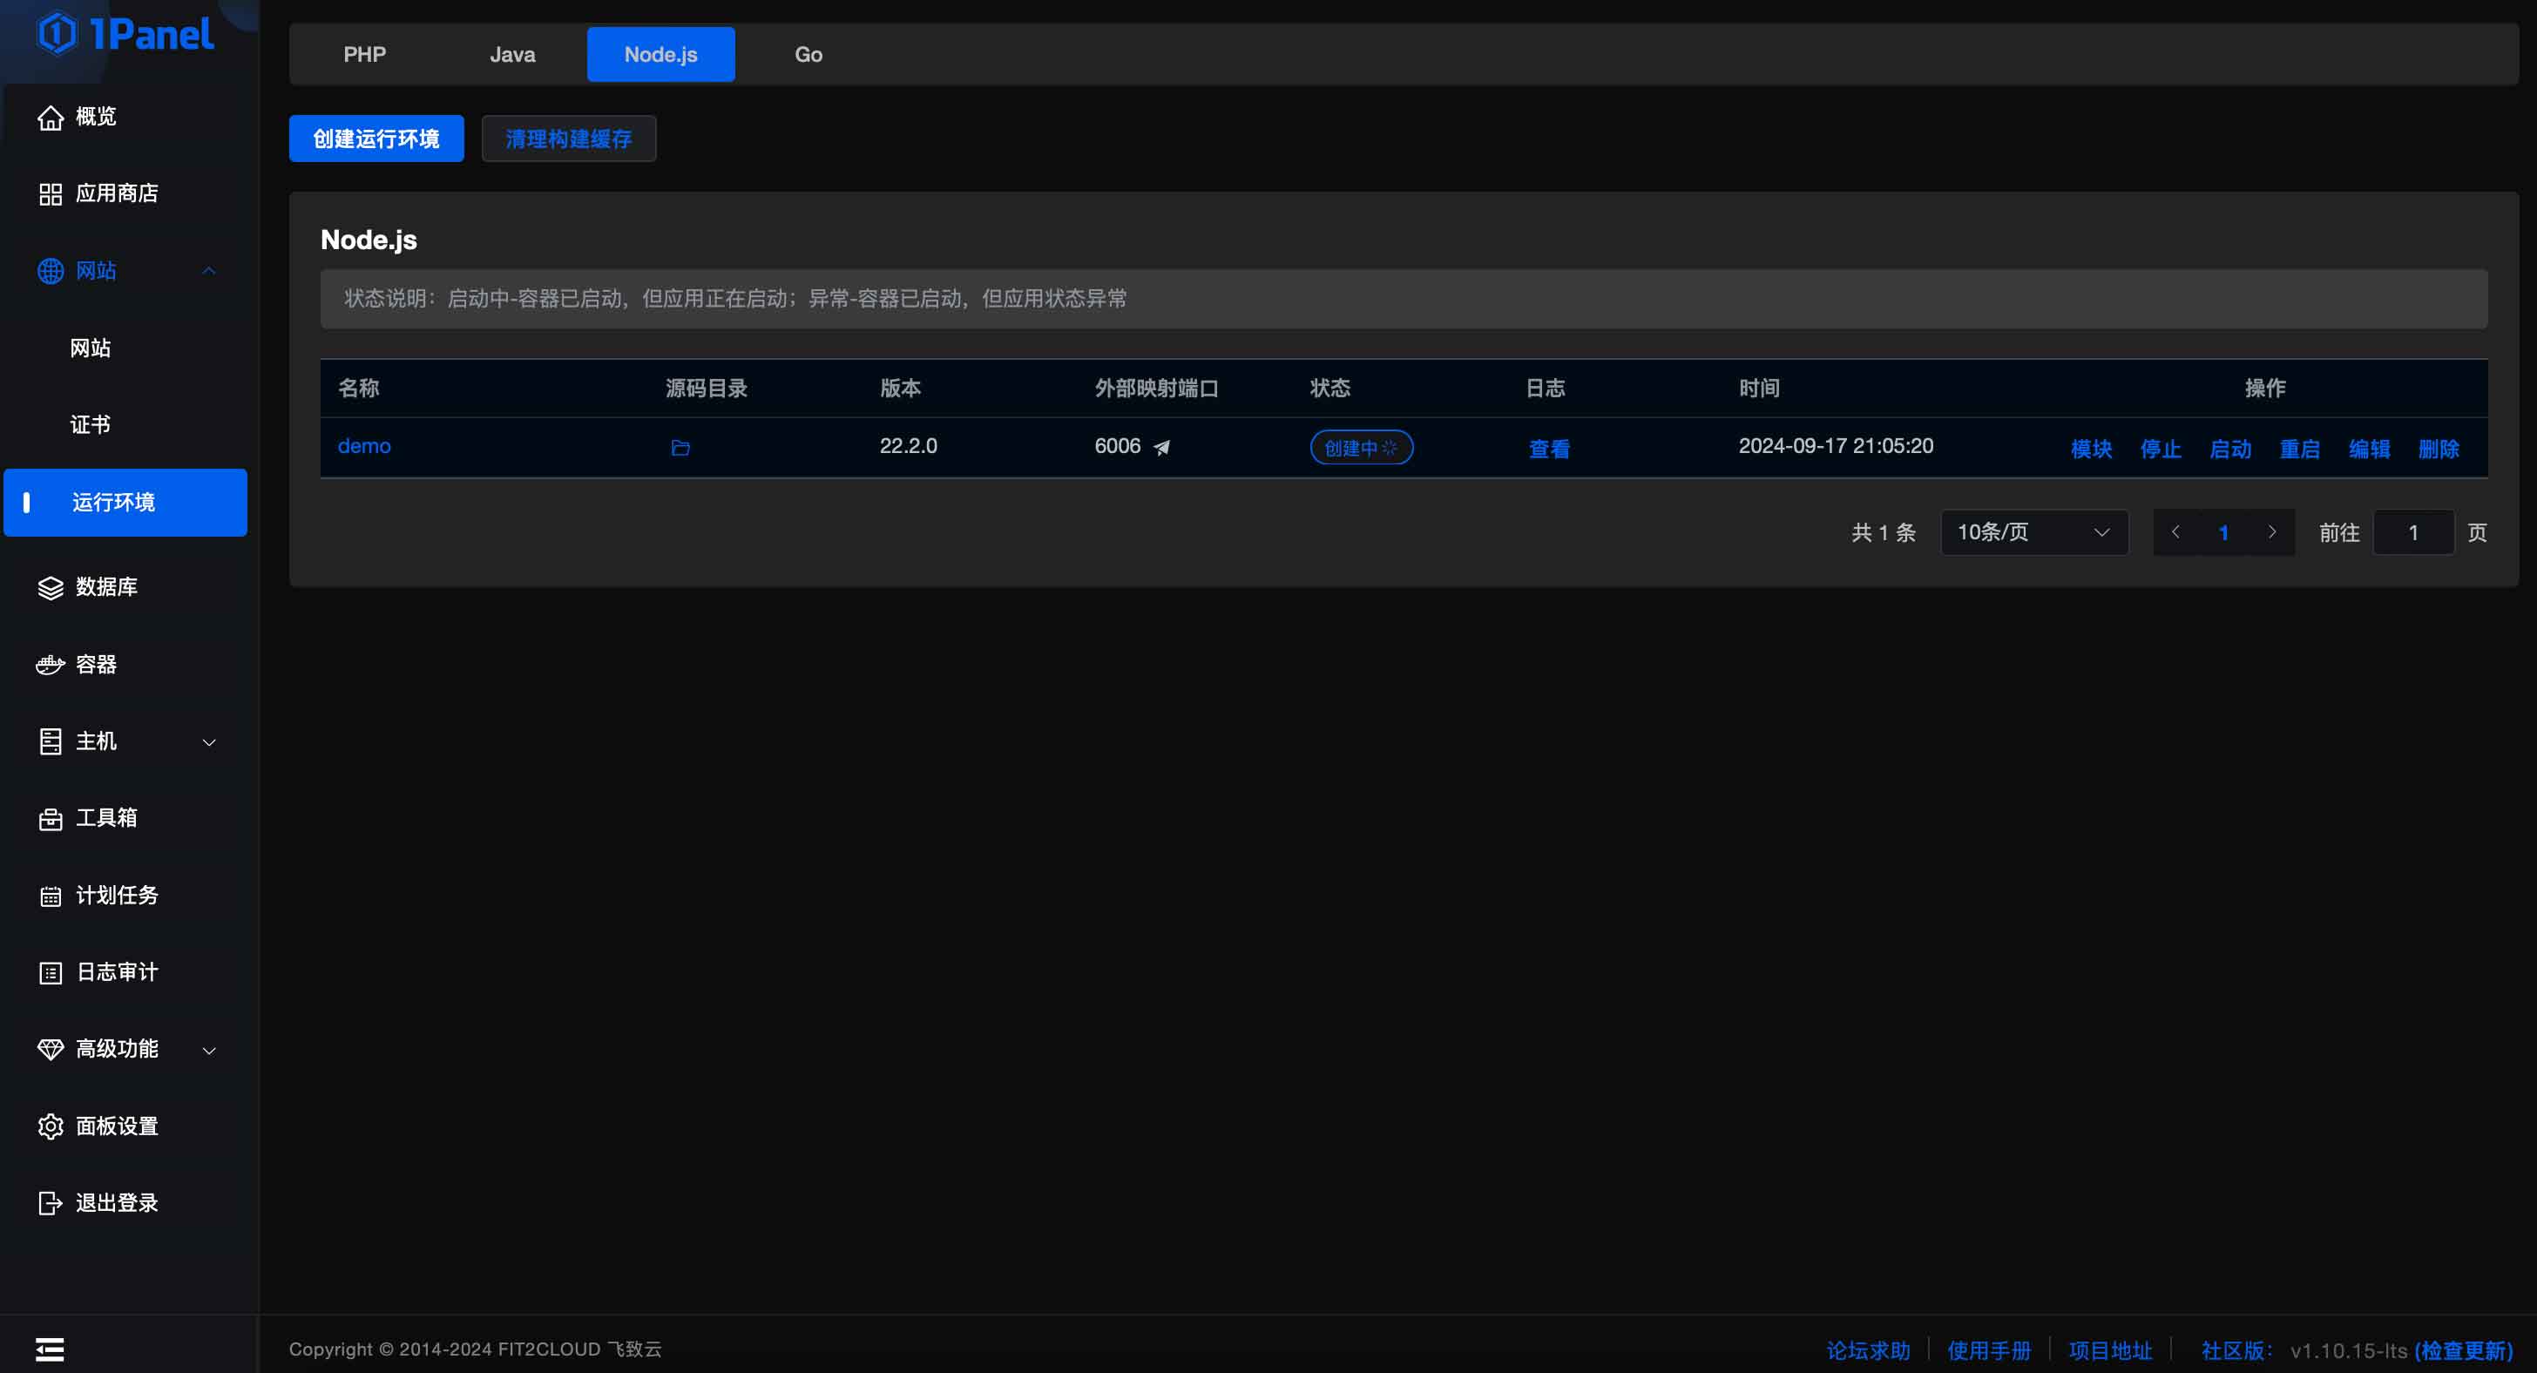Viewport: 2537px width, 1373px height.
Task: Click the 容器 docker icon
Action: pos(51,665)
